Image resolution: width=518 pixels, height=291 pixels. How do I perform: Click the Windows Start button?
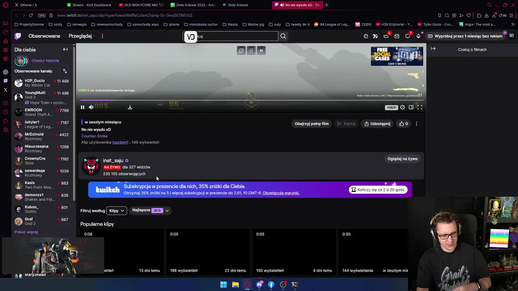223,285
